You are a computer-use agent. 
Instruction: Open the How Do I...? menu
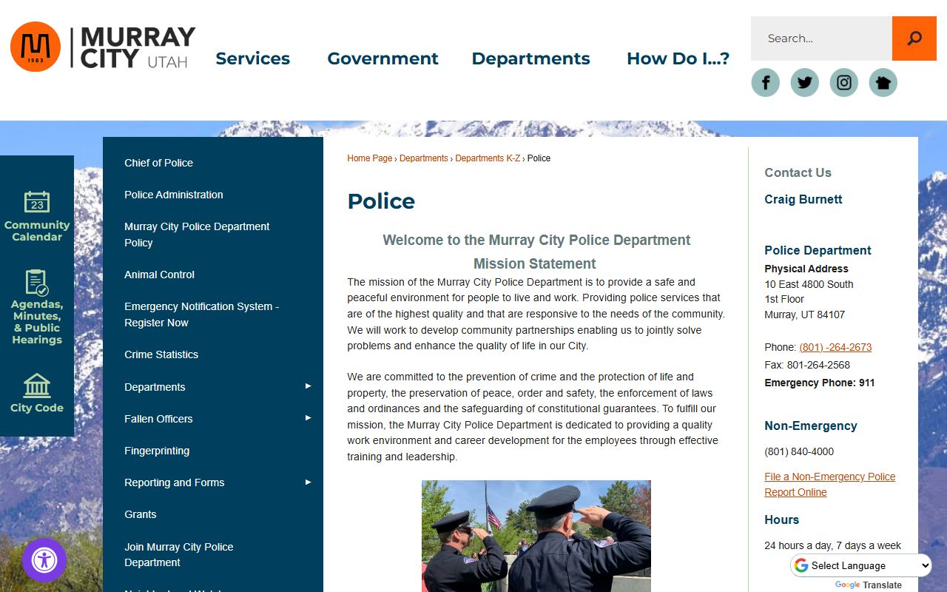click(x=678, y=58)
